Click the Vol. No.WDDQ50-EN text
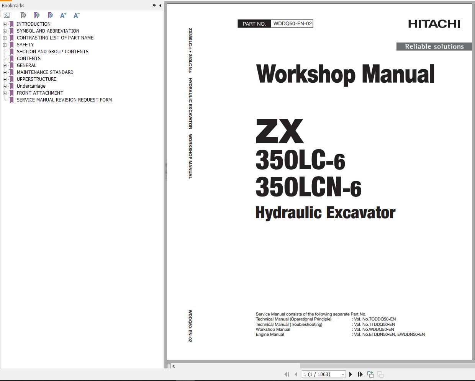475x381 pixels. [x=374, y=329]
